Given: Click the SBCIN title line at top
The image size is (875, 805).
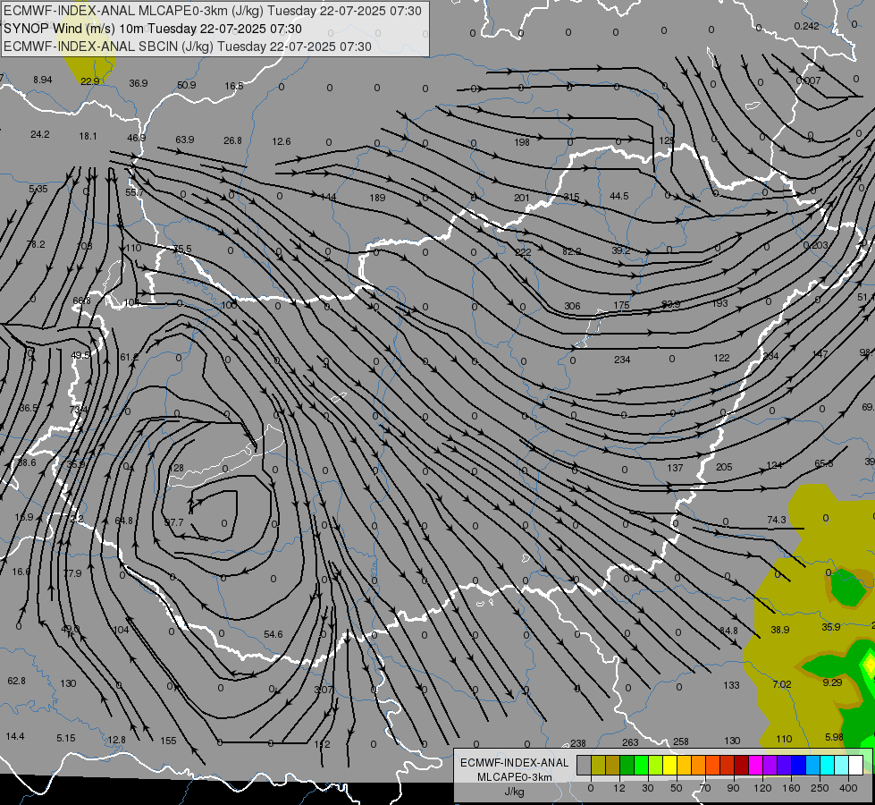Looking at the screenshot, I should click(188, 47).
